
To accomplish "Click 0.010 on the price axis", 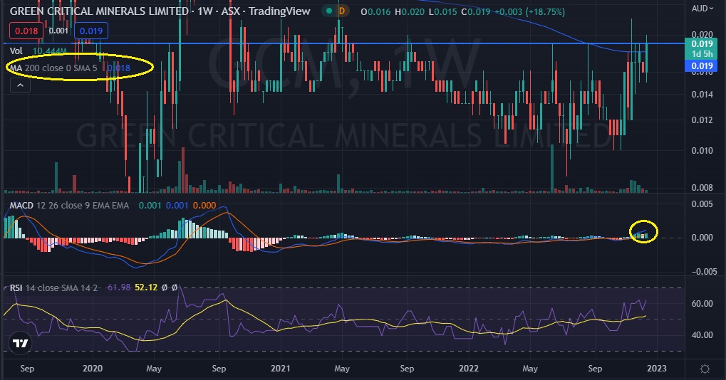I will [702, 150].
